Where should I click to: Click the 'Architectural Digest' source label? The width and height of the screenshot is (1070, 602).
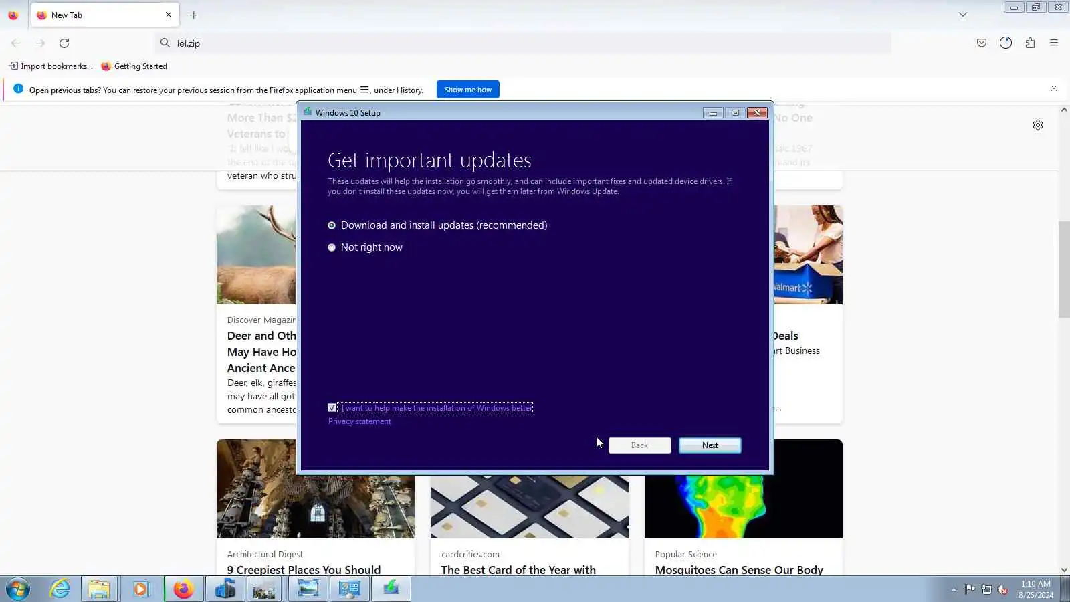pyautogui.click(x=265, y=554)
